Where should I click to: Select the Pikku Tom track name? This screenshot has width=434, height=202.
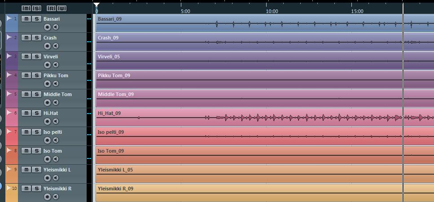point(56,75)
